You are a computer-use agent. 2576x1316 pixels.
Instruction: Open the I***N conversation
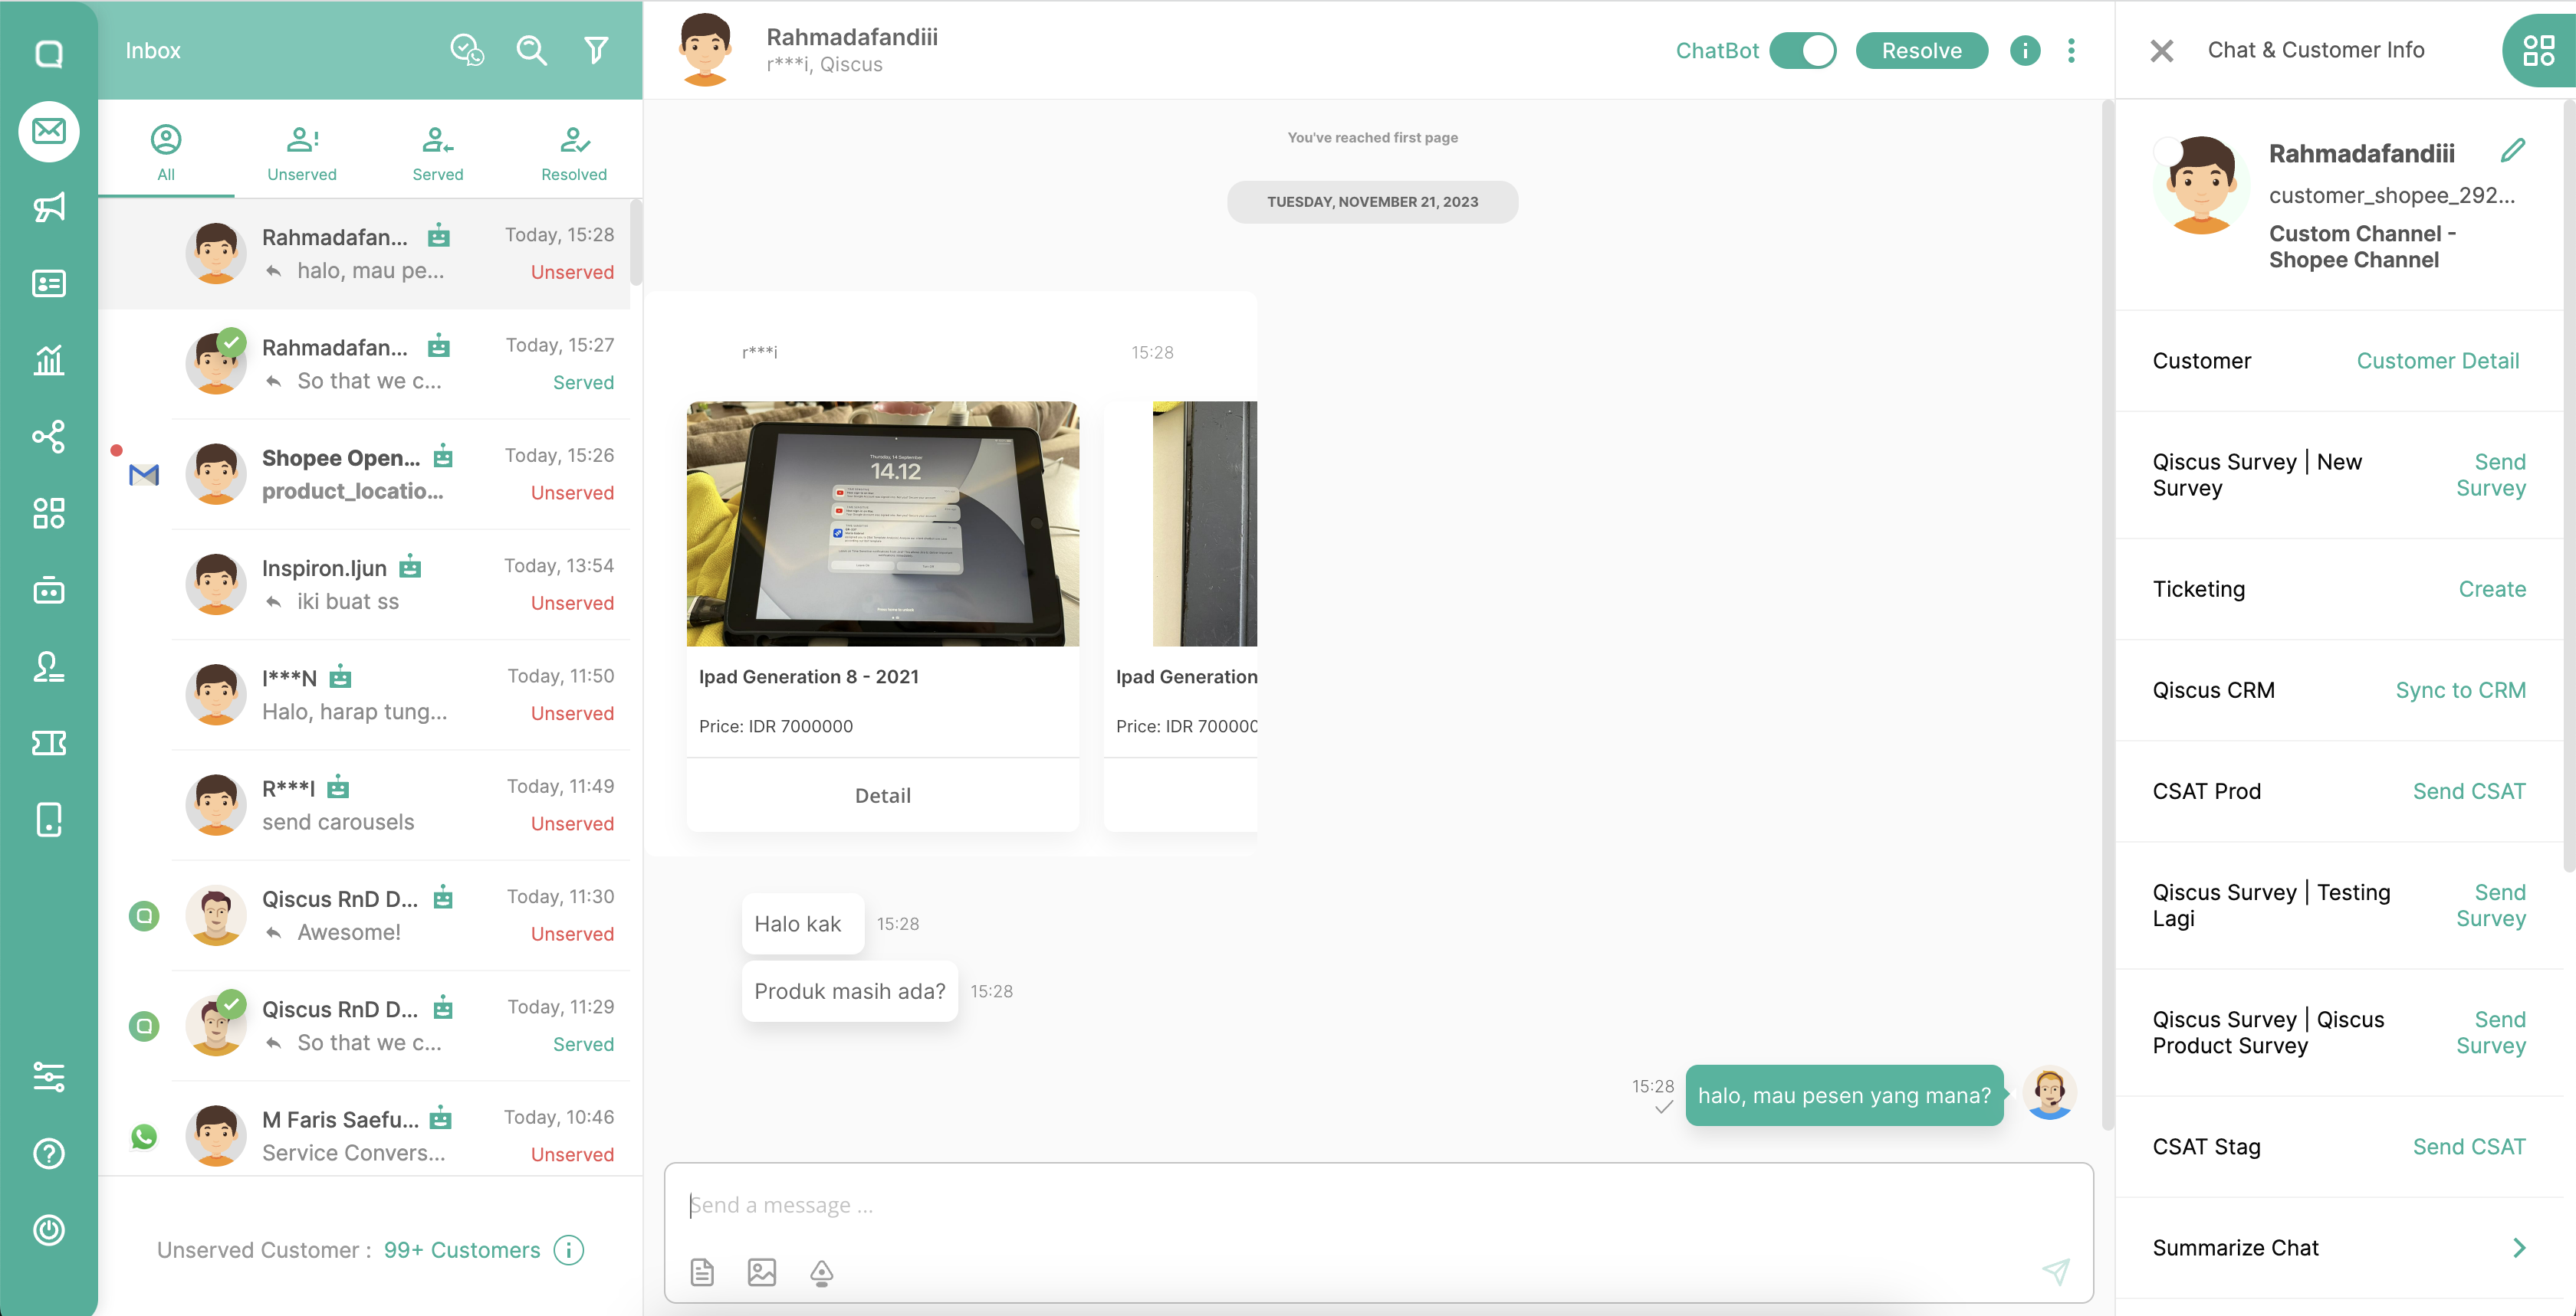point(365,695)
